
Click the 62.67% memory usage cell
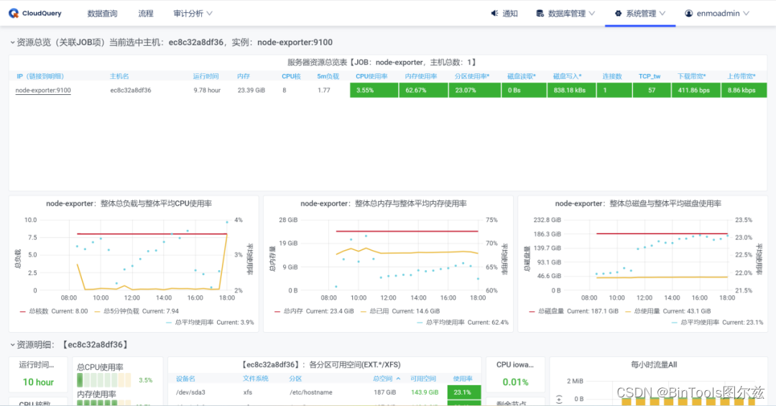(423, 90)
